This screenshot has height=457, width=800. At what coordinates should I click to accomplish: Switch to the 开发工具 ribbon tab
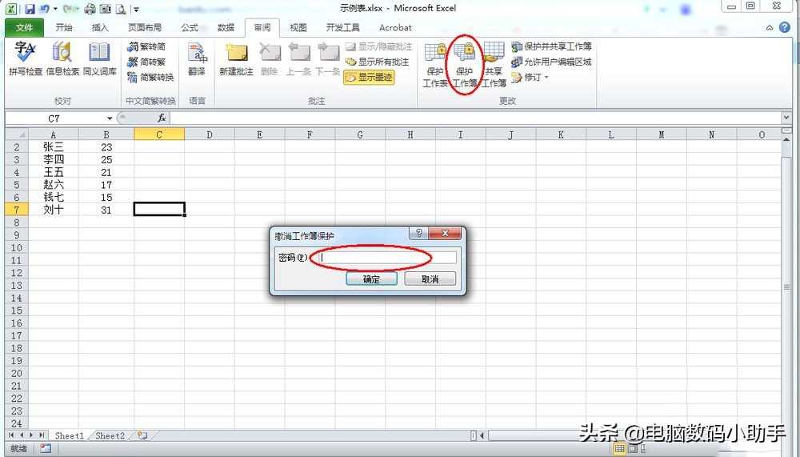click(x=343, y=27)
